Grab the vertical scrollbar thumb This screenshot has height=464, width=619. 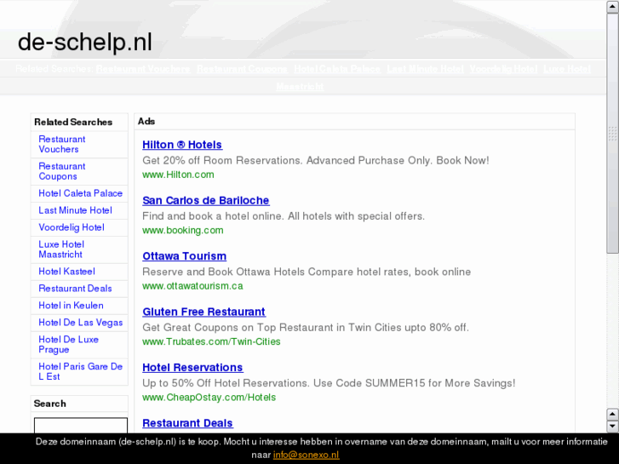613,134
